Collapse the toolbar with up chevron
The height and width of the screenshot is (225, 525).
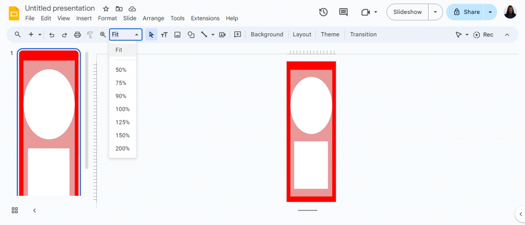[507, 35]
